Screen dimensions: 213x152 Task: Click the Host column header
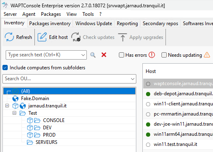[151, 71]
